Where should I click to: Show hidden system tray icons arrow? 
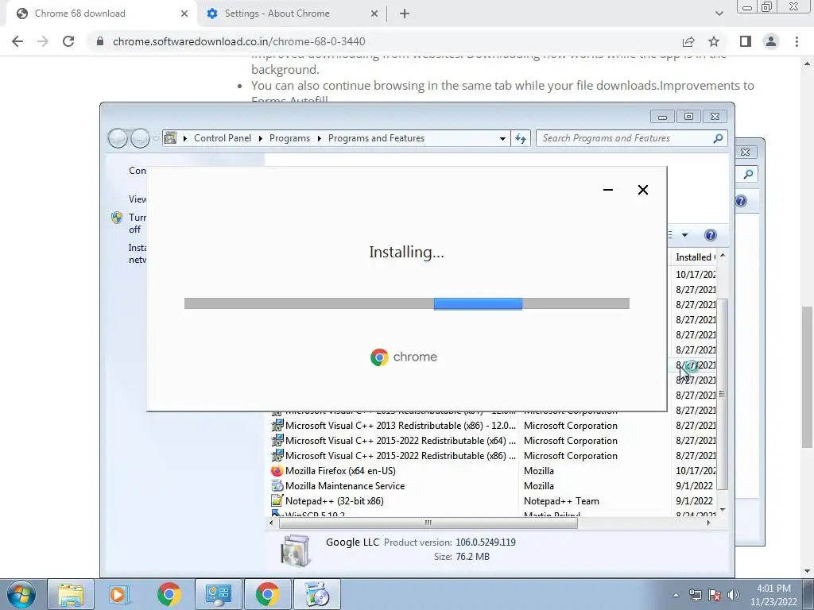(676, 595)
